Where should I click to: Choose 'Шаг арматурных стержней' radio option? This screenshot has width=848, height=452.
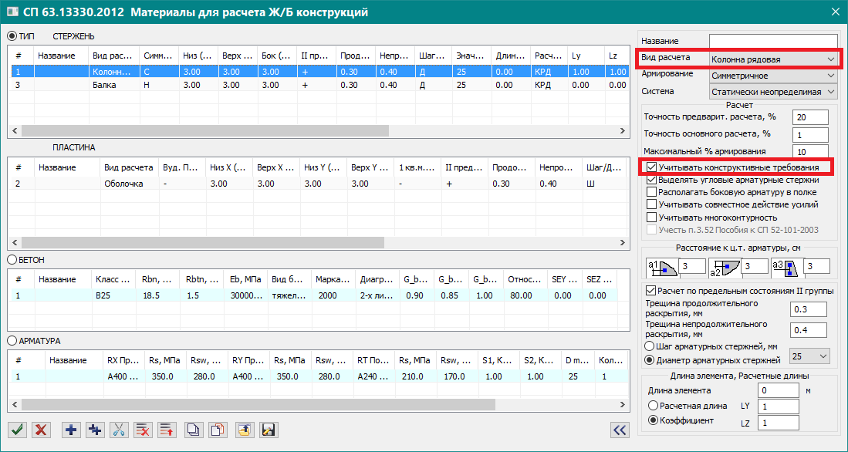[x=650, y=346]
